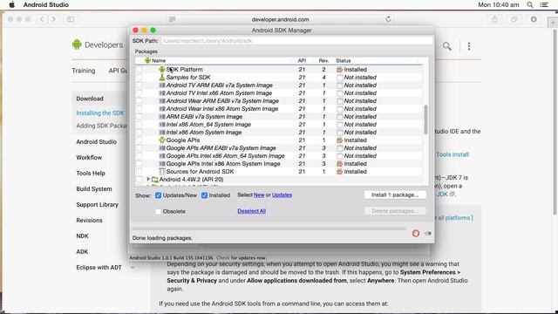558x314 pixels.
Task: Show all tabs in Safari
Action: [x=514, y=19]
